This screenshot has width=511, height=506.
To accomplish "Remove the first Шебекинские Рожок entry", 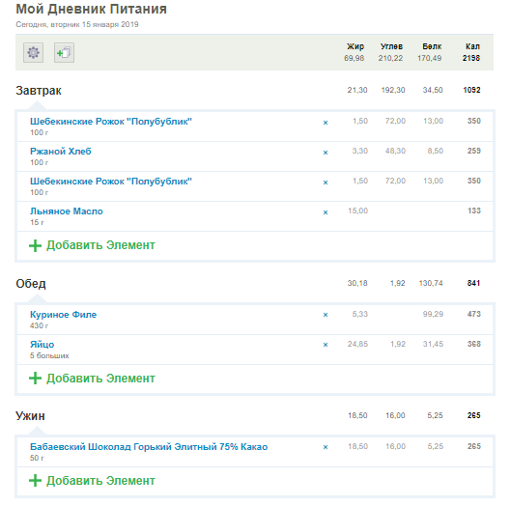I will pyautogui.click(x=326, y=123).
